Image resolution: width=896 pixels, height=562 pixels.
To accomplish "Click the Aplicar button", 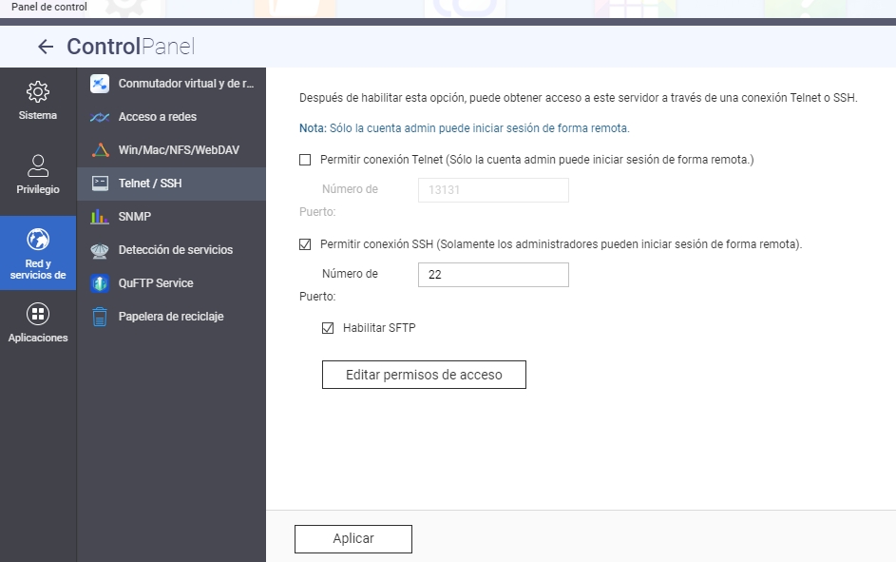I will (353, 538).
